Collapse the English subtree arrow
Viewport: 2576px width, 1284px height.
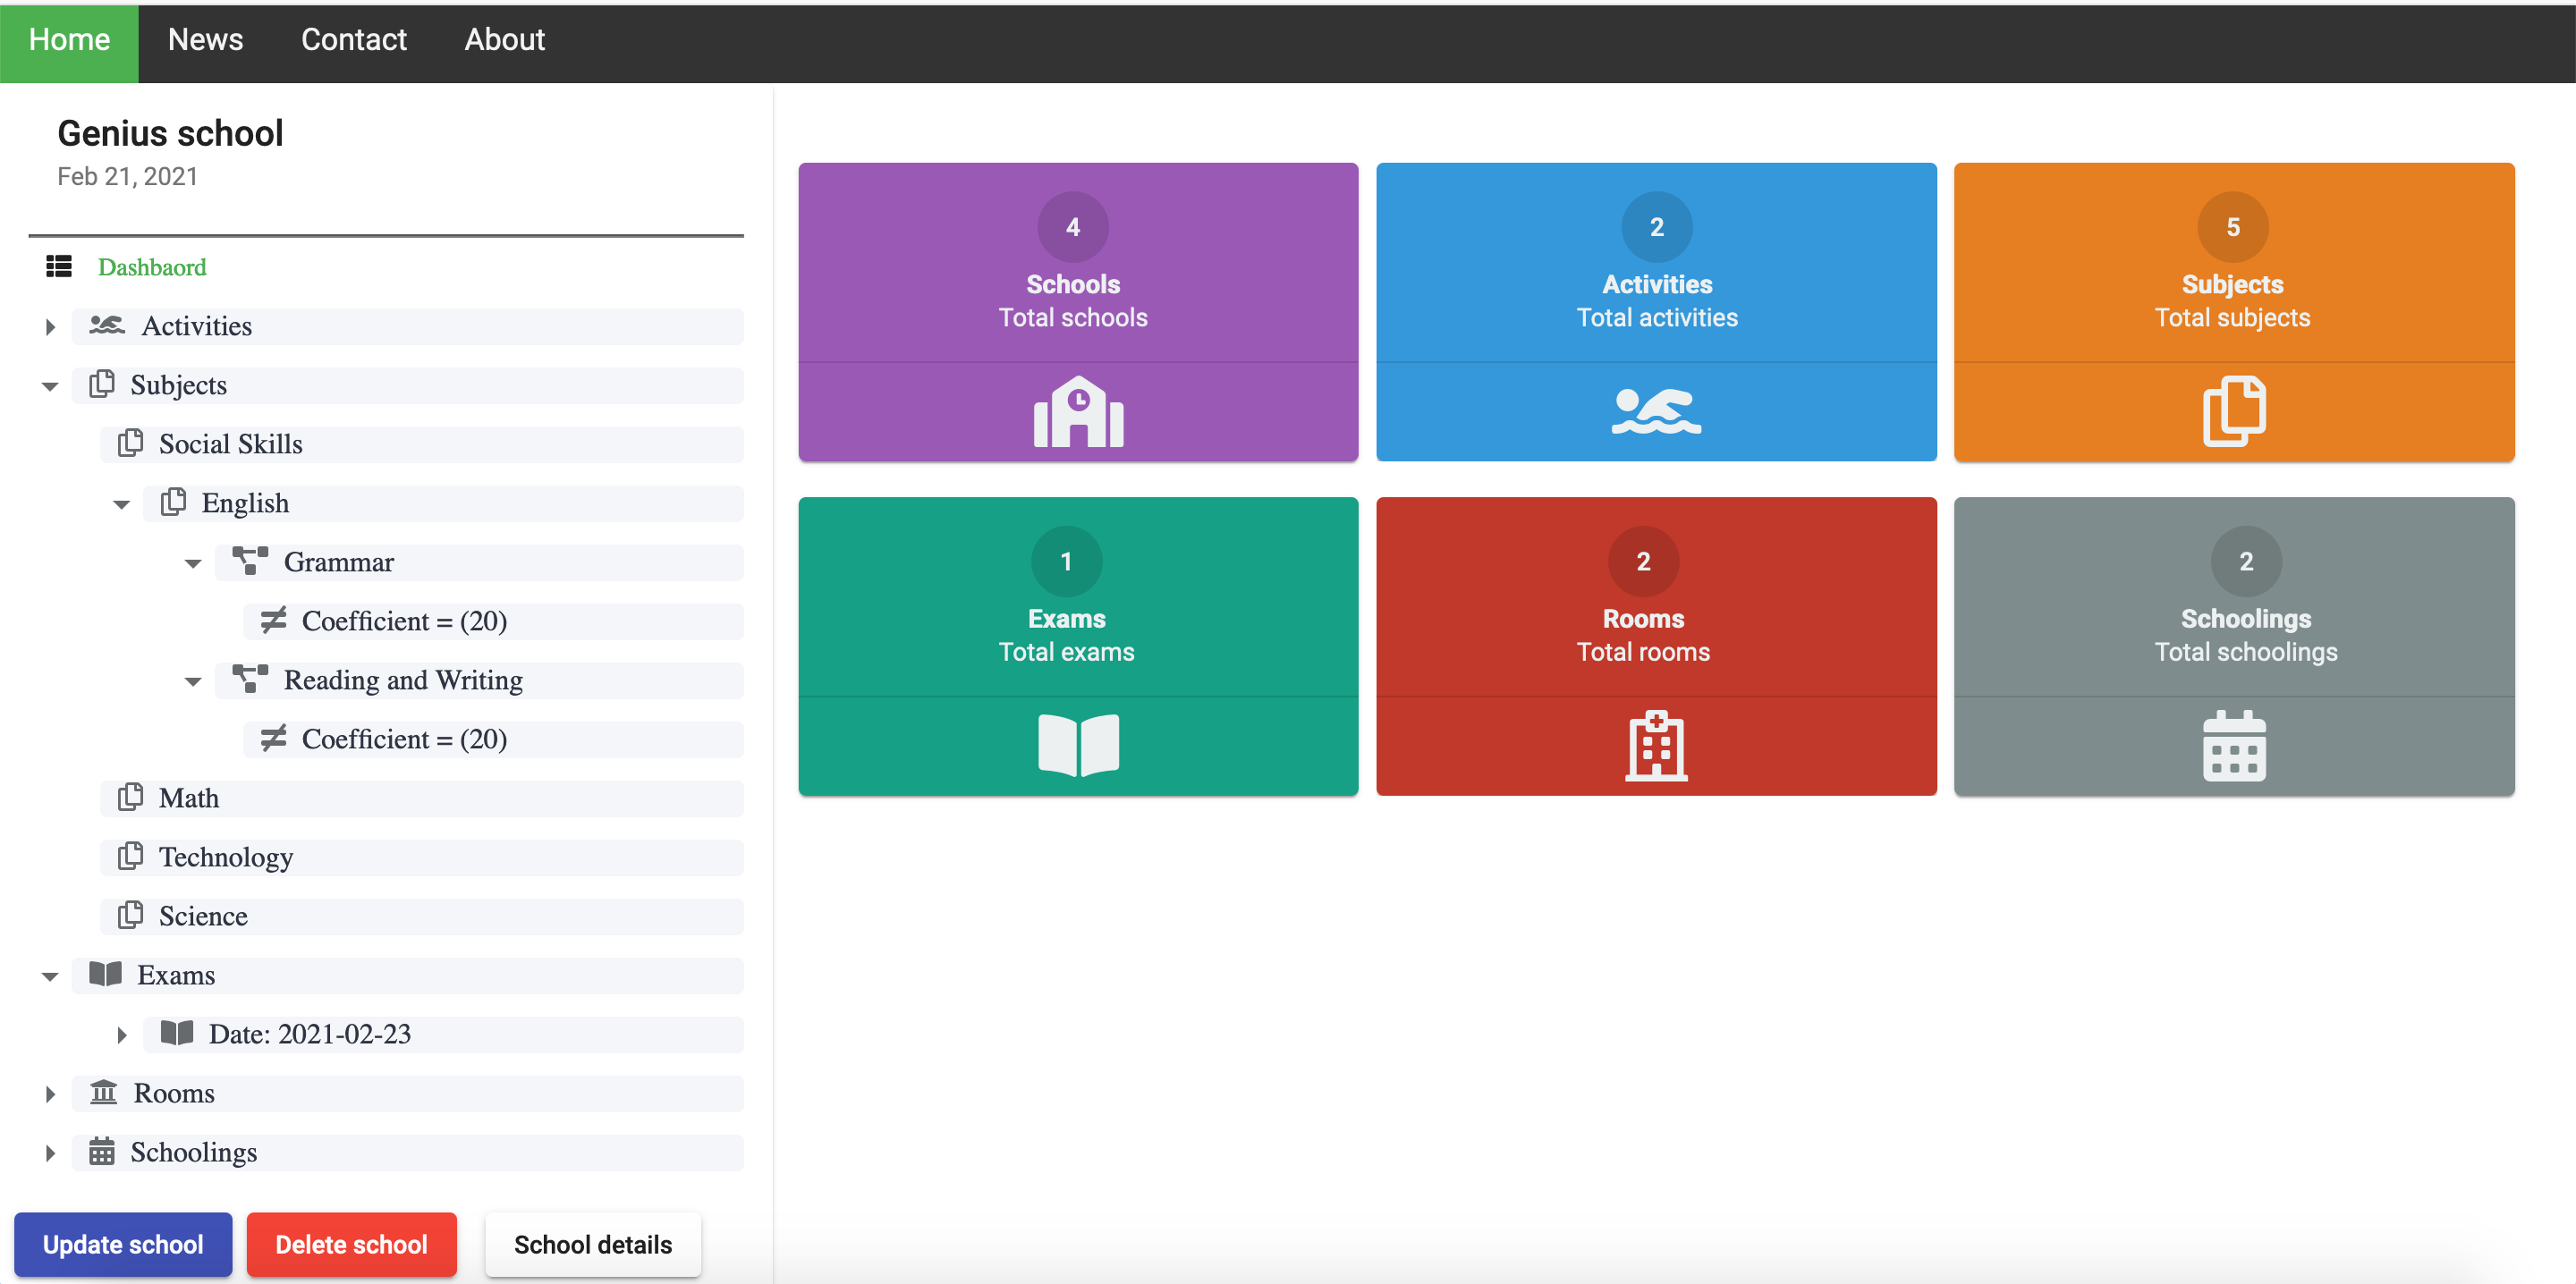122,504
